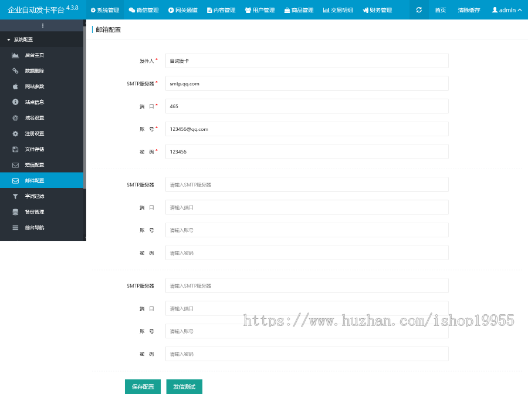Click the green 发信测试 button
The image size is (528, 400).
point(184,386)
